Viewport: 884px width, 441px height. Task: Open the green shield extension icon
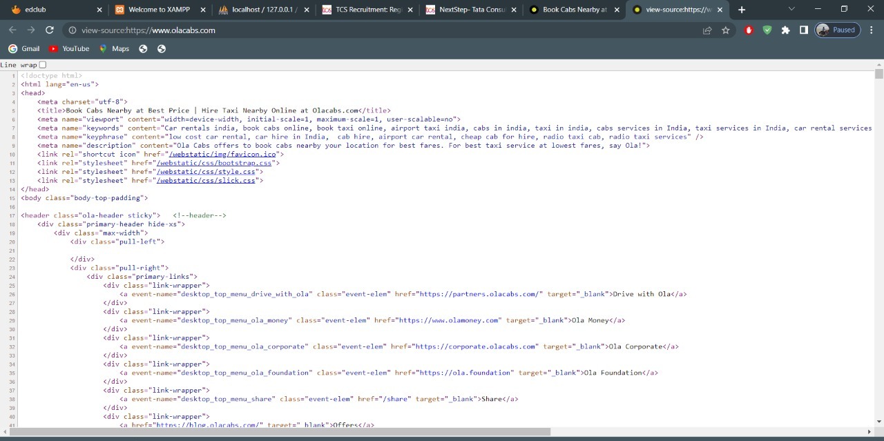[767, 30]
